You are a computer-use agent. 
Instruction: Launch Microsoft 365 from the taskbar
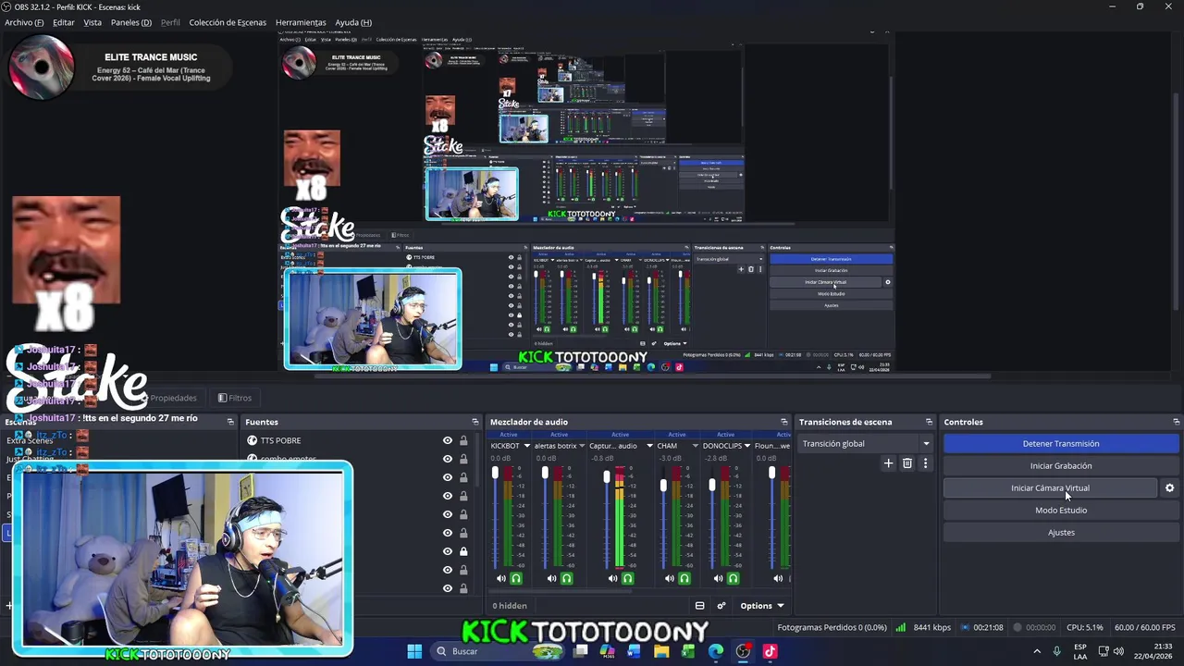coord(607,651)
